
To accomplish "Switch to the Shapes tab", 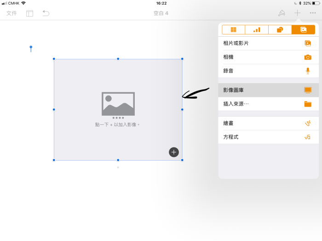I will 280,30.
